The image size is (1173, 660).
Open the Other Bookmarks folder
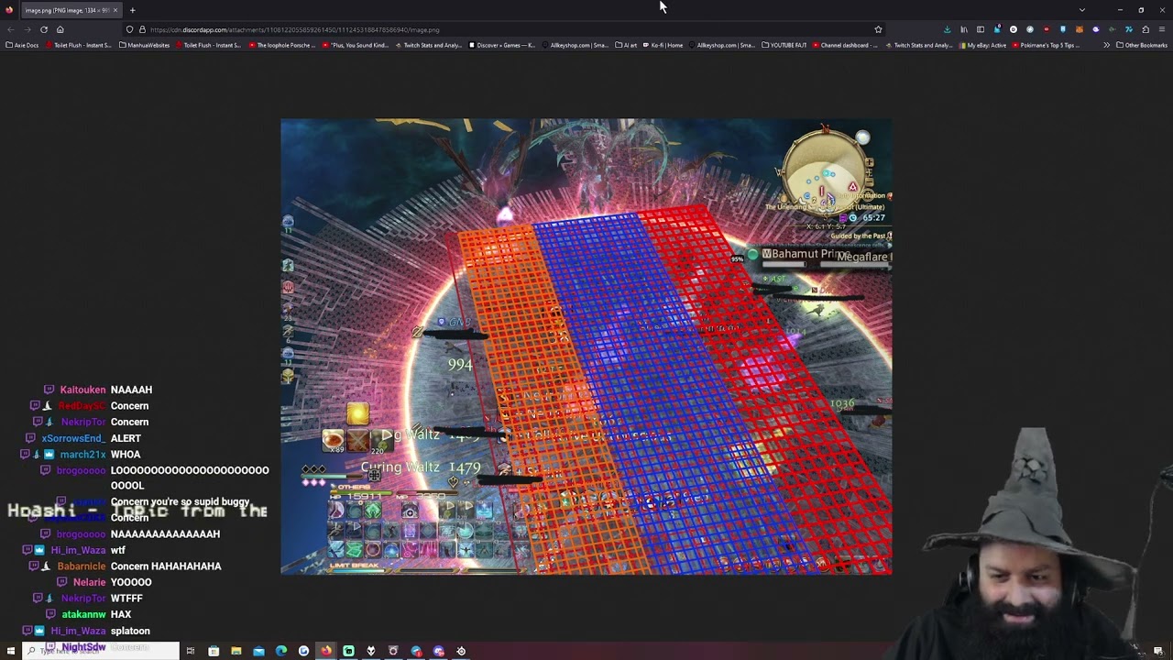click(1142, 45)
